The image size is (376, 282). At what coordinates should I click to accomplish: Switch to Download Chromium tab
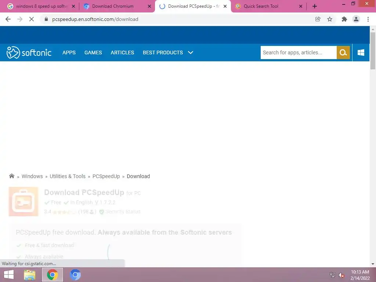pos(117,6)
